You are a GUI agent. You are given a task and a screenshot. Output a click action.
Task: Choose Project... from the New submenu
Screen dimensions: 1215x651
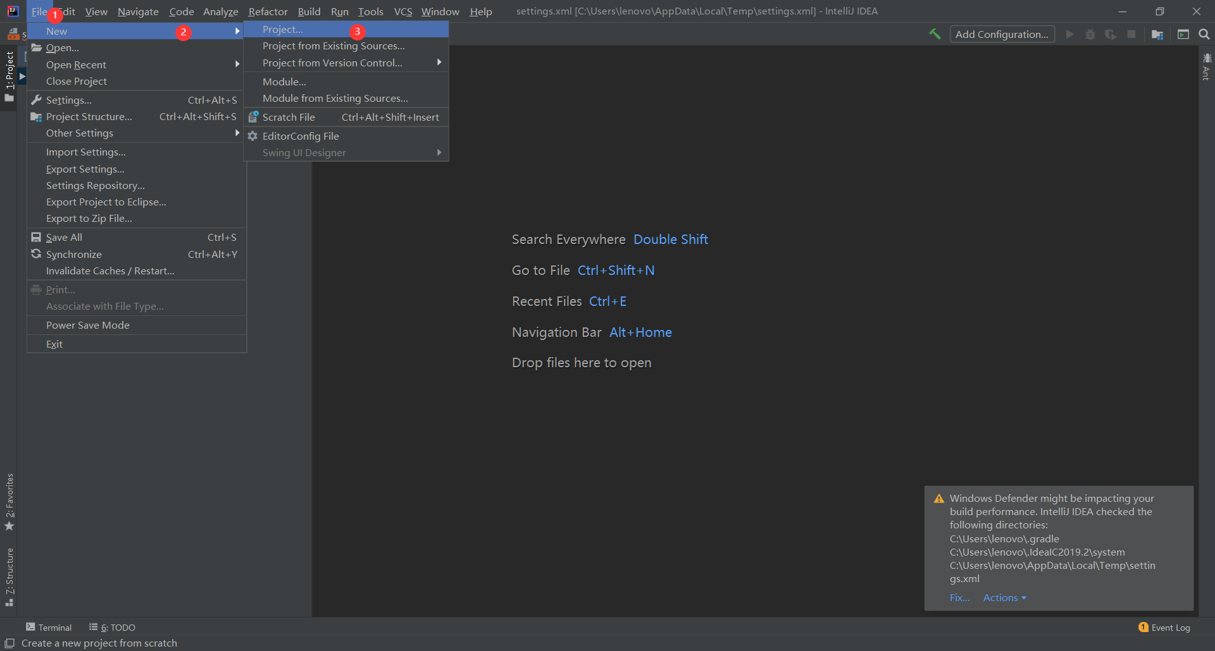pyautogui.click(x=346, y=30)
